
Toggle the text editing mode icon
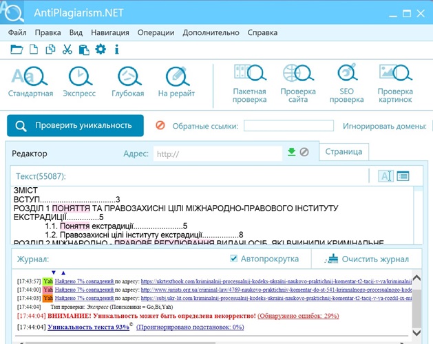[386, 176]
